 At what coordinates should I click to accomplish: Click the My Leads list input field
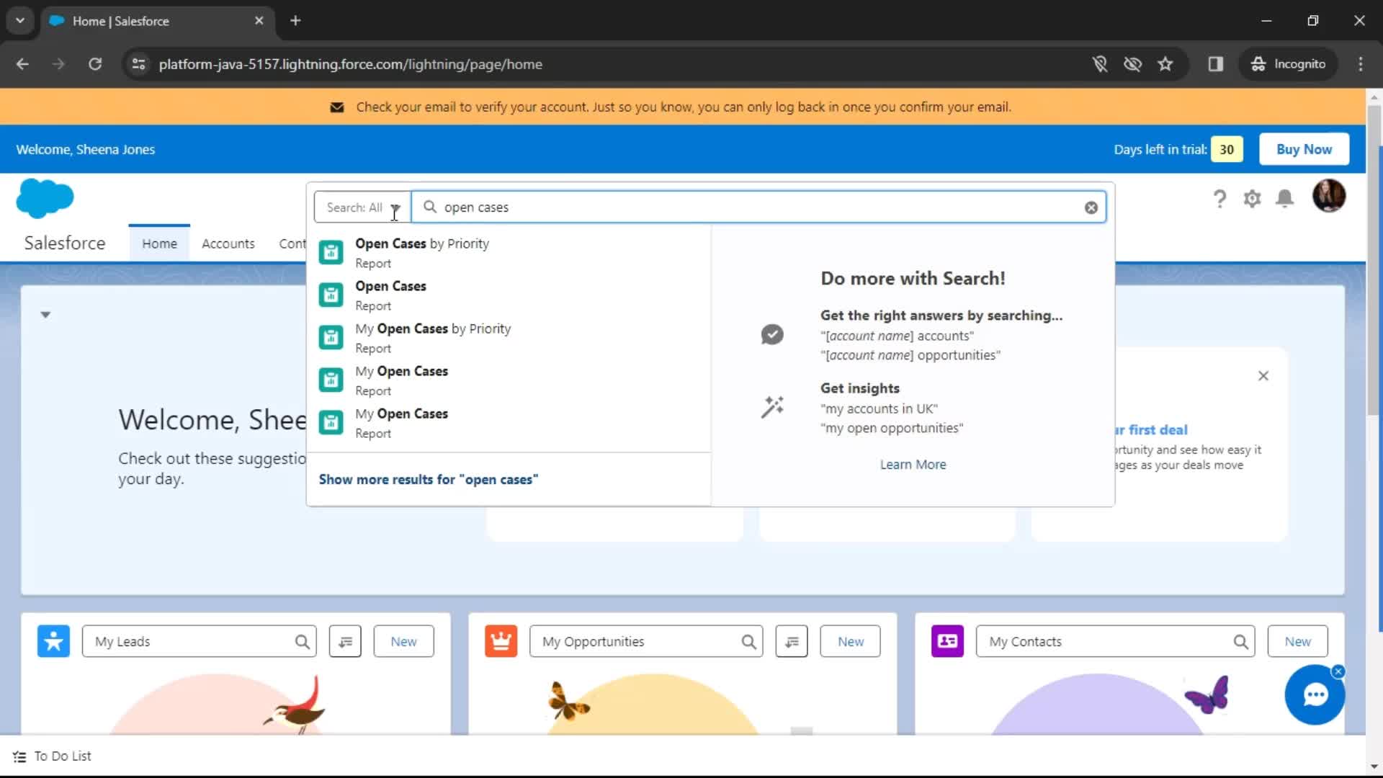[x=200, y=641]
